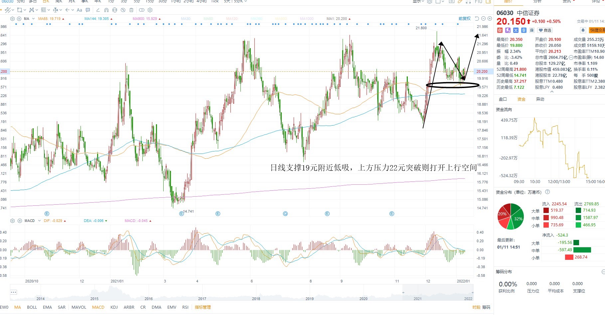Enable the faded MA120 line
This screenshot has width=605, height=315.
232,19
